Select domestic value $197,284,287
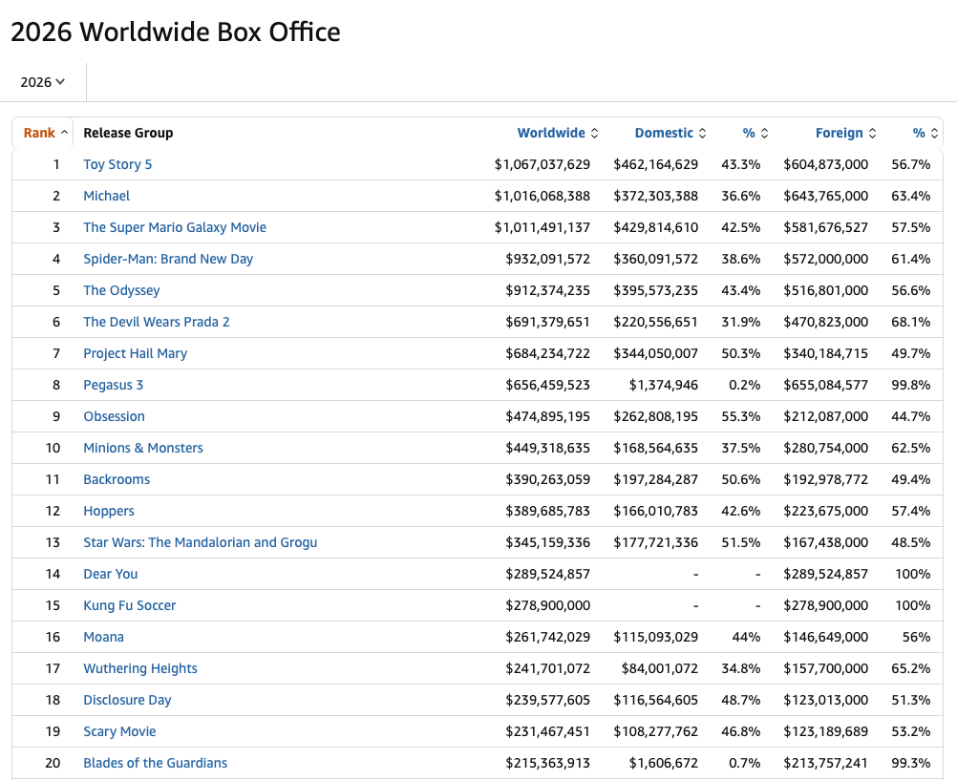Image resolution: width=957 pixels, height=780 pixels. (x=655, y=479)
